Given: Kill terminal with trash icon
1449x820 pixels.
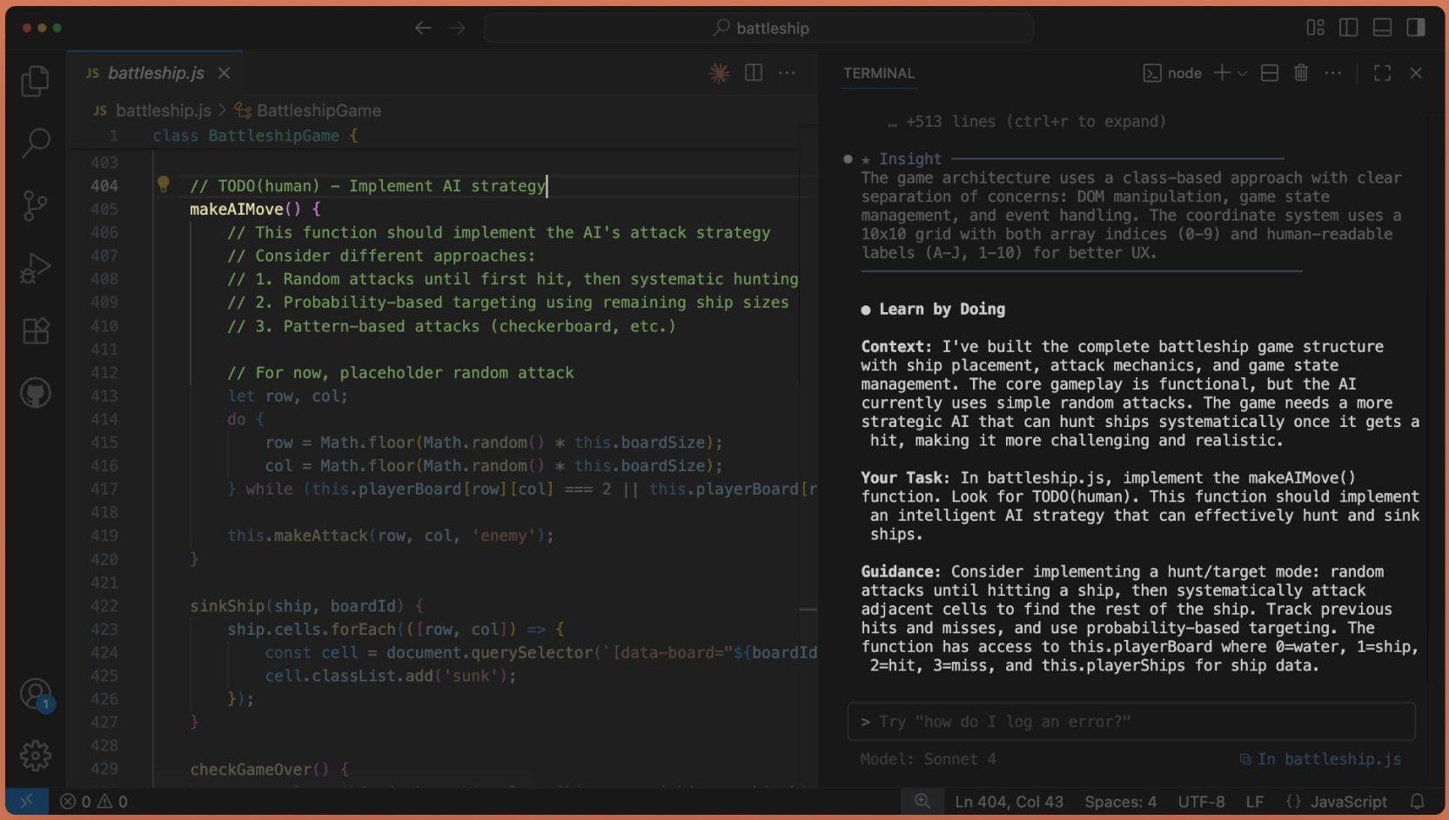Looking at the screenshot, I should tap(1300, 73).
